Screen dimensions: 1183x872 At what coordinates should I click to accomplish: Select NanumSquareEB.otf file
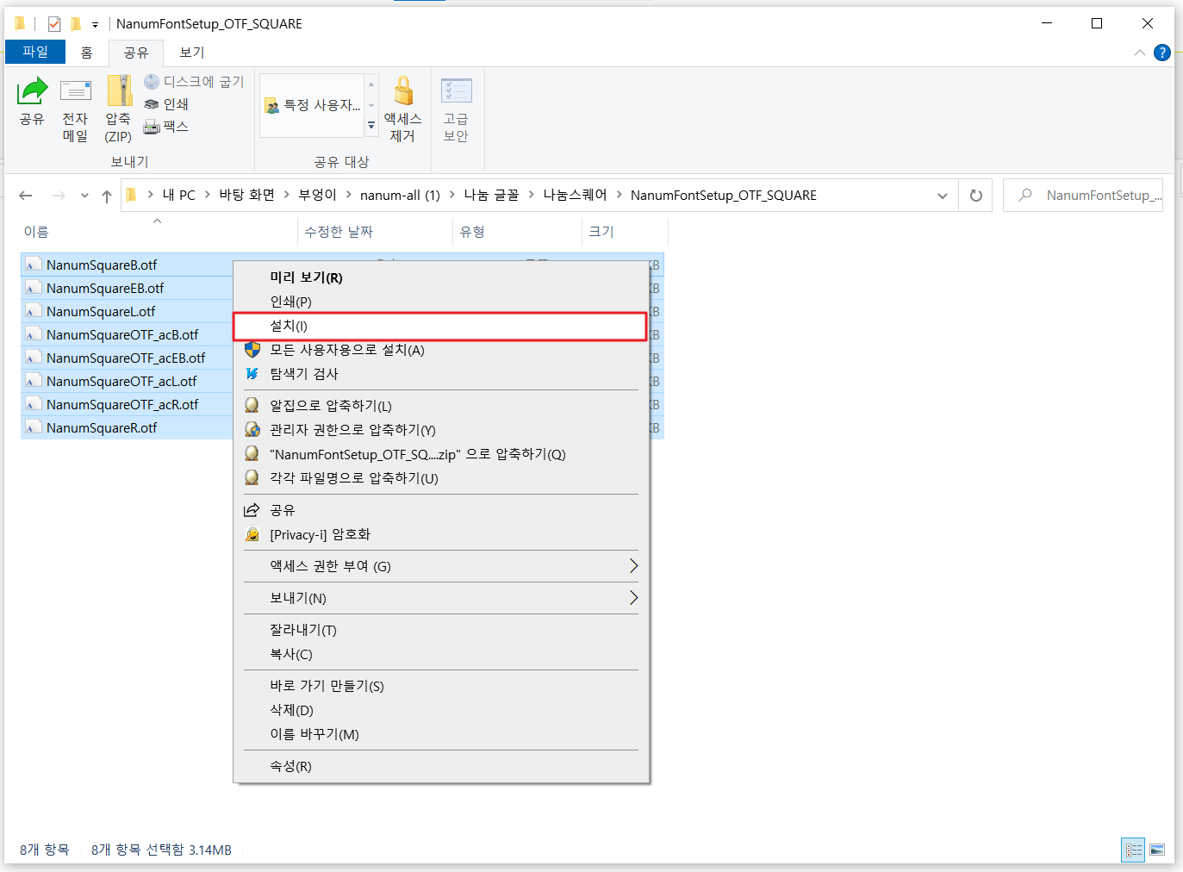tap(105, 288)
